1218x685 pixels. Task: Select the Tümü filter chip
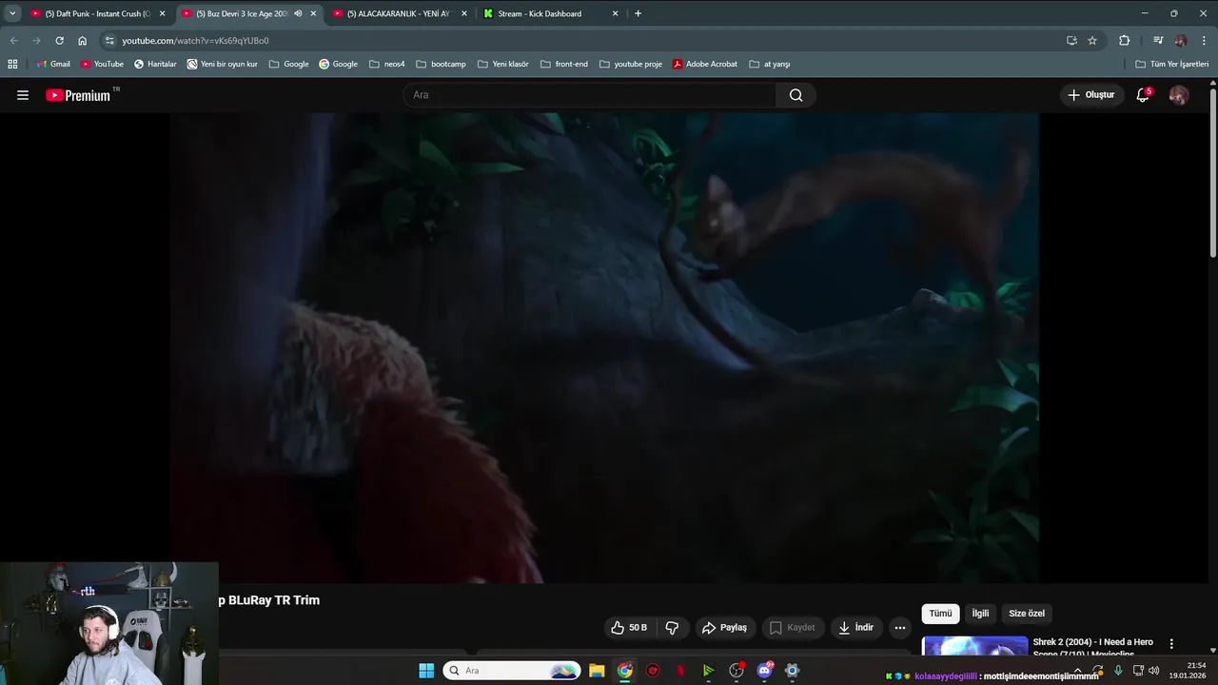click(940, 614)
